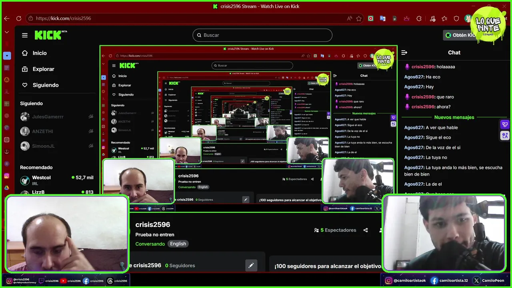Go back with browser back arrow
Screen dimensions: 512x288
[6, 18]
